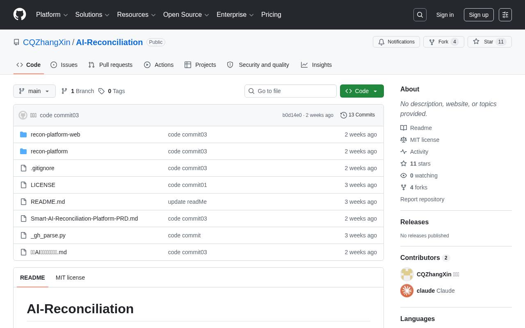Click the claude contributor avatar
This screenshot has width=525, height=328.
407,291
